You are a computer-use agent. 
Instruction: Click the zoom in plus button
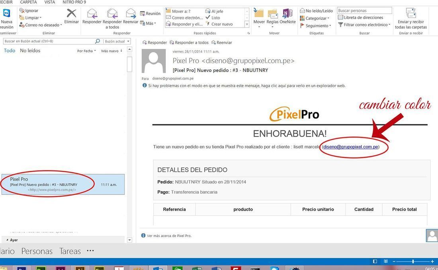point(432,261)
